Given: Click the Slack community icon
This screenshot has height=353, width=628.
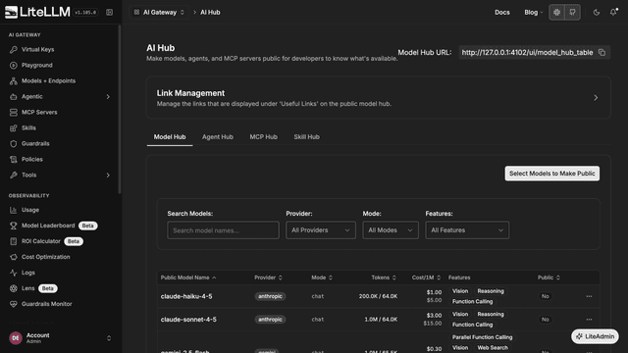Looking at the screenshot, I should click(556, 13).
